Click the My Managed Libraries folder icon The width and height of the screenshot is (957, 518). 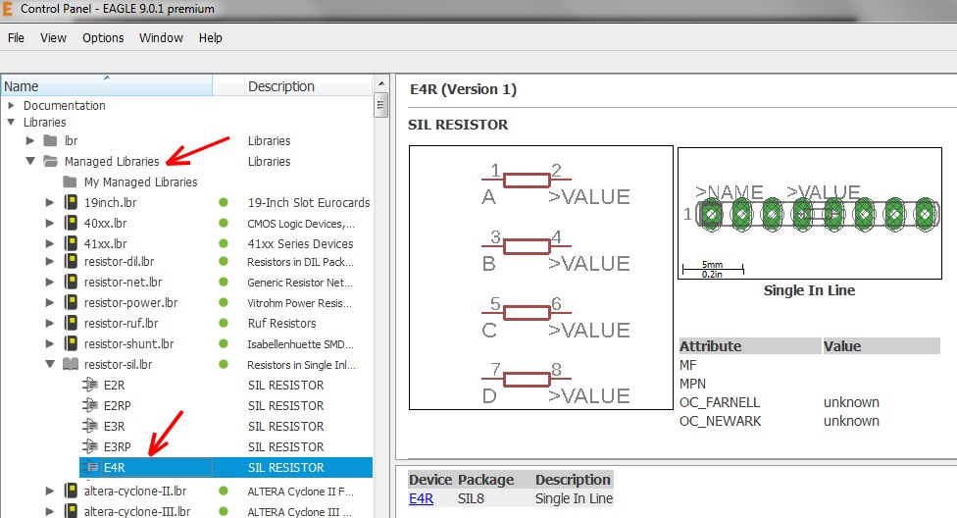point(71,182)
